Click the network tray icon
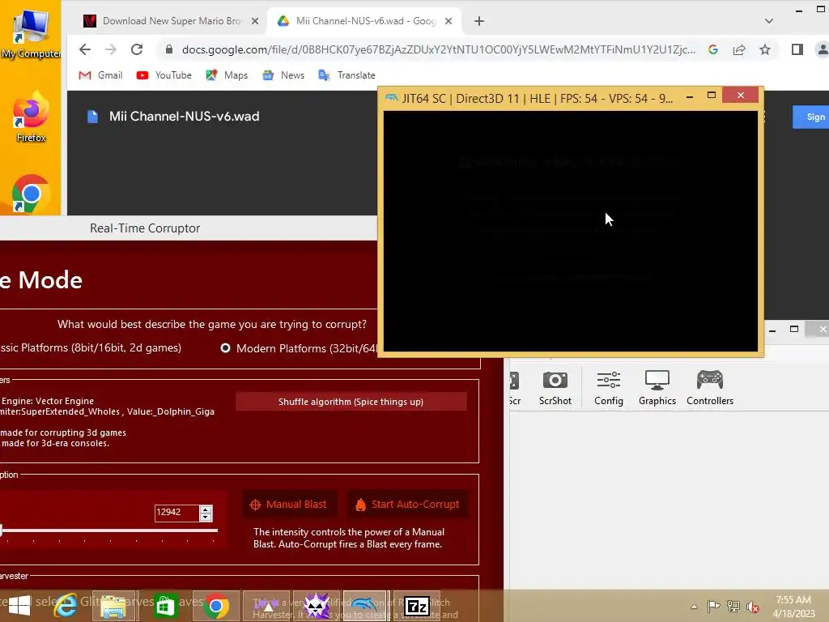Screen dimensions: 829x622 click(733, 607)
